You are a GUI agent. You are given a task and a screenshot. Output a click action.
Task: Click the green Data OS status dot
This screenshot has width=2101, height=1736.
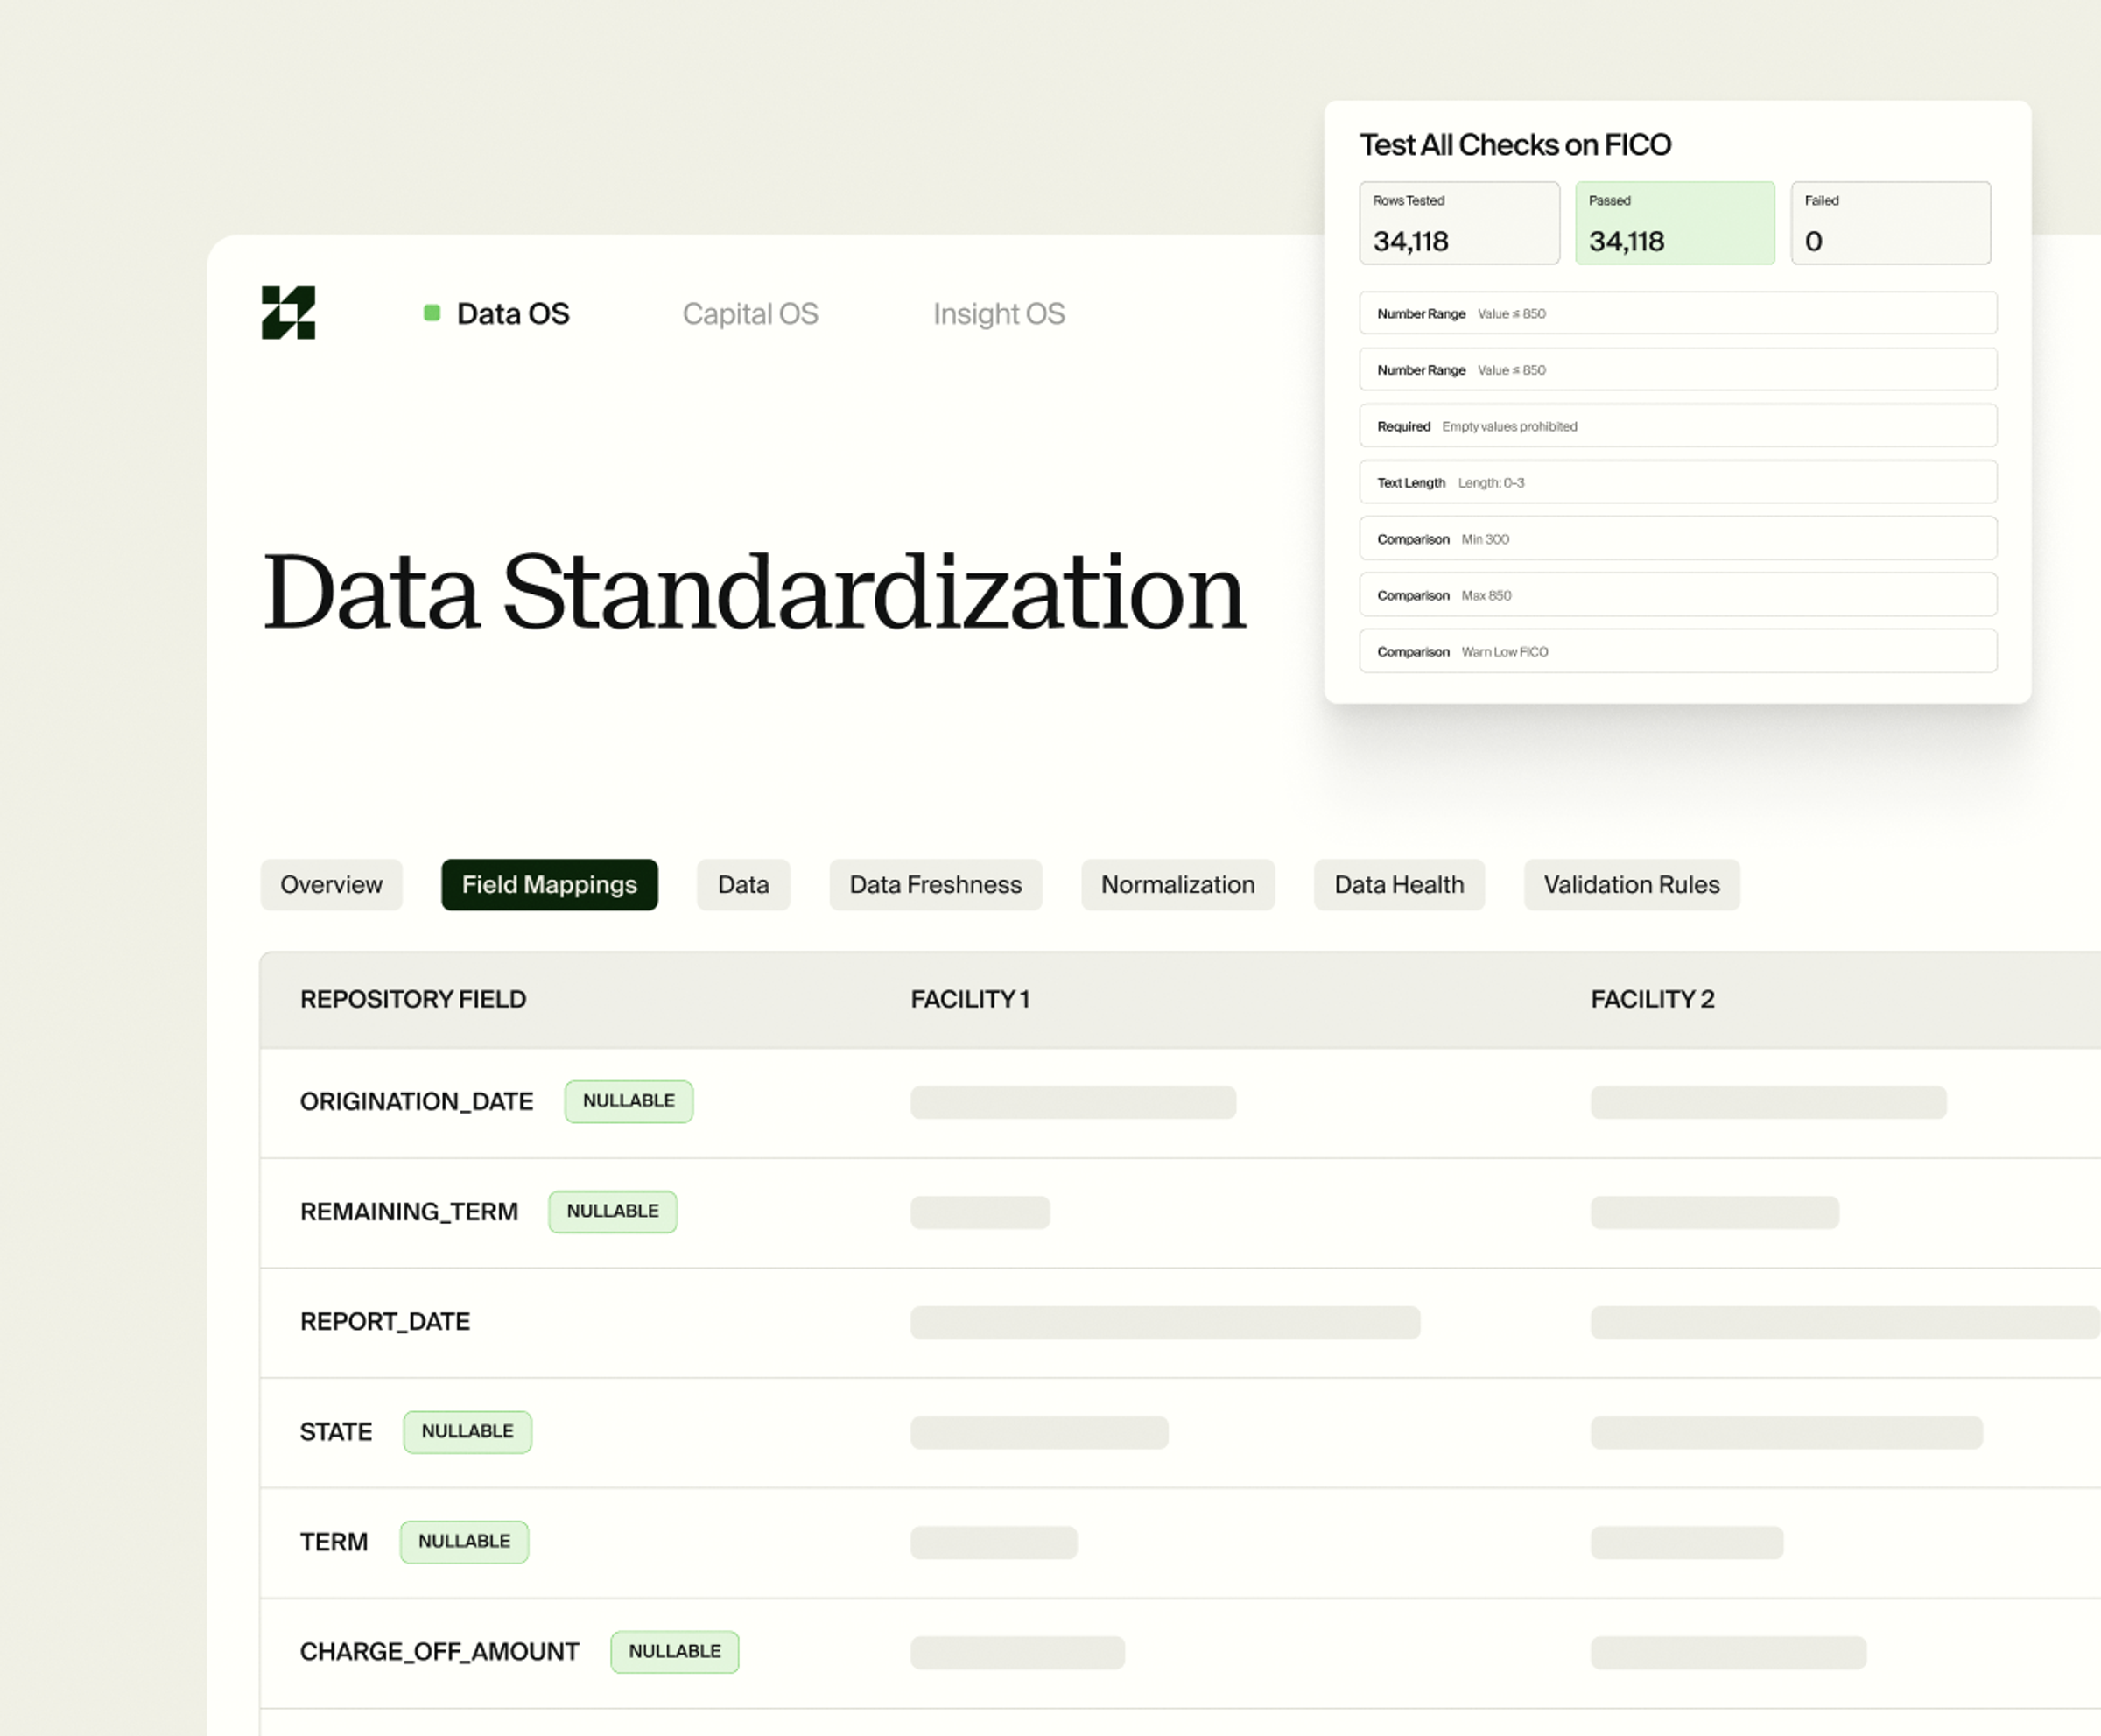point(432,313)
